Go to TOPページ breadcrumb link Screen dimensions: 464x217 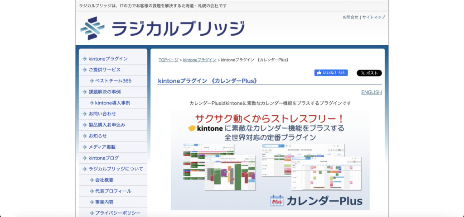169,60
